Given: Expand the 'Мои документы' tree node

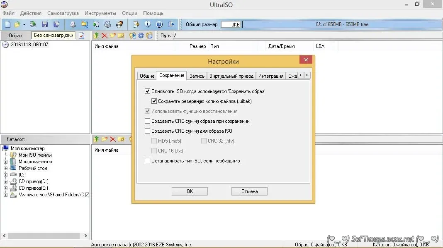Looking at the screenshot, I should 6,162.
